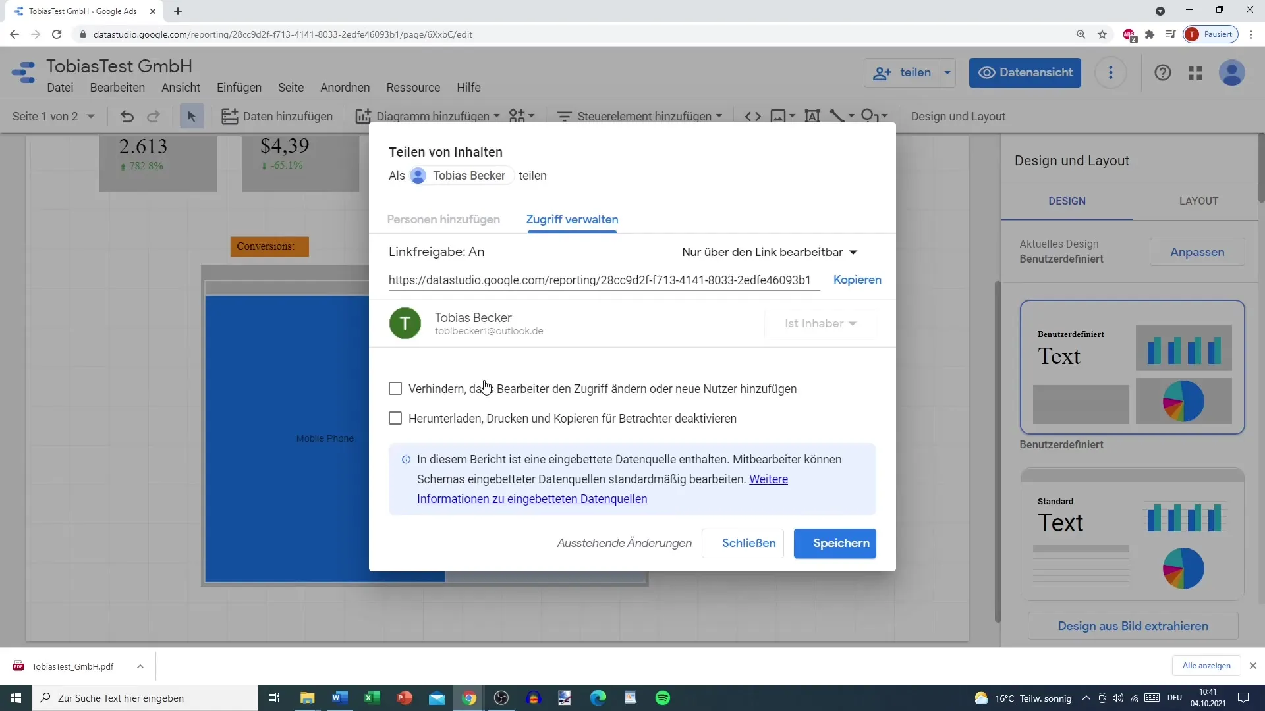This screenshot has width=1265, height=711.
Task: Click 'Alle anzeigen' downloads button
Action: (x=1206, y=666)
